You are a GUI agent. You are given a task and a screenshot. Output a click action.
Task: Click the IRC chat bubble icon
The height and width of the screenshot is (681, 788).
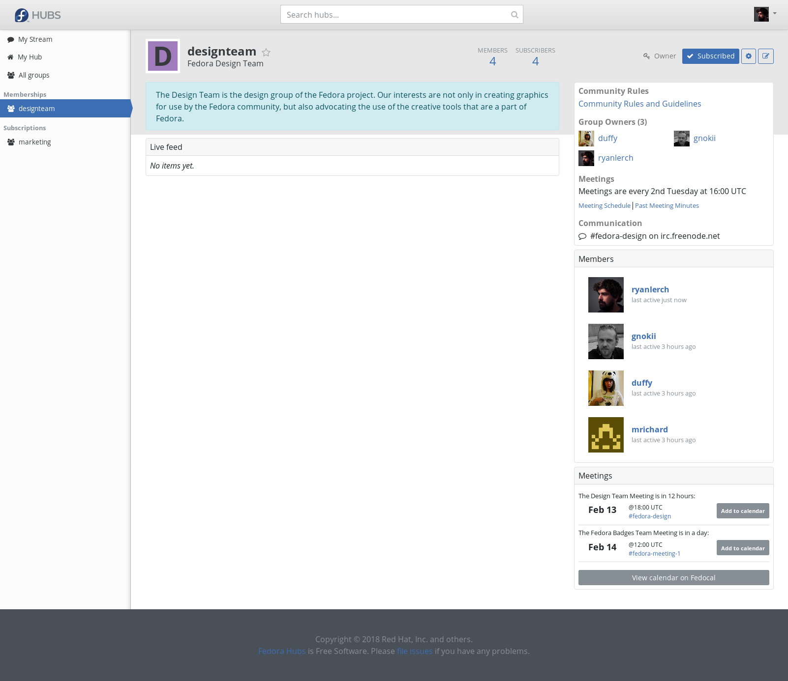582,236
